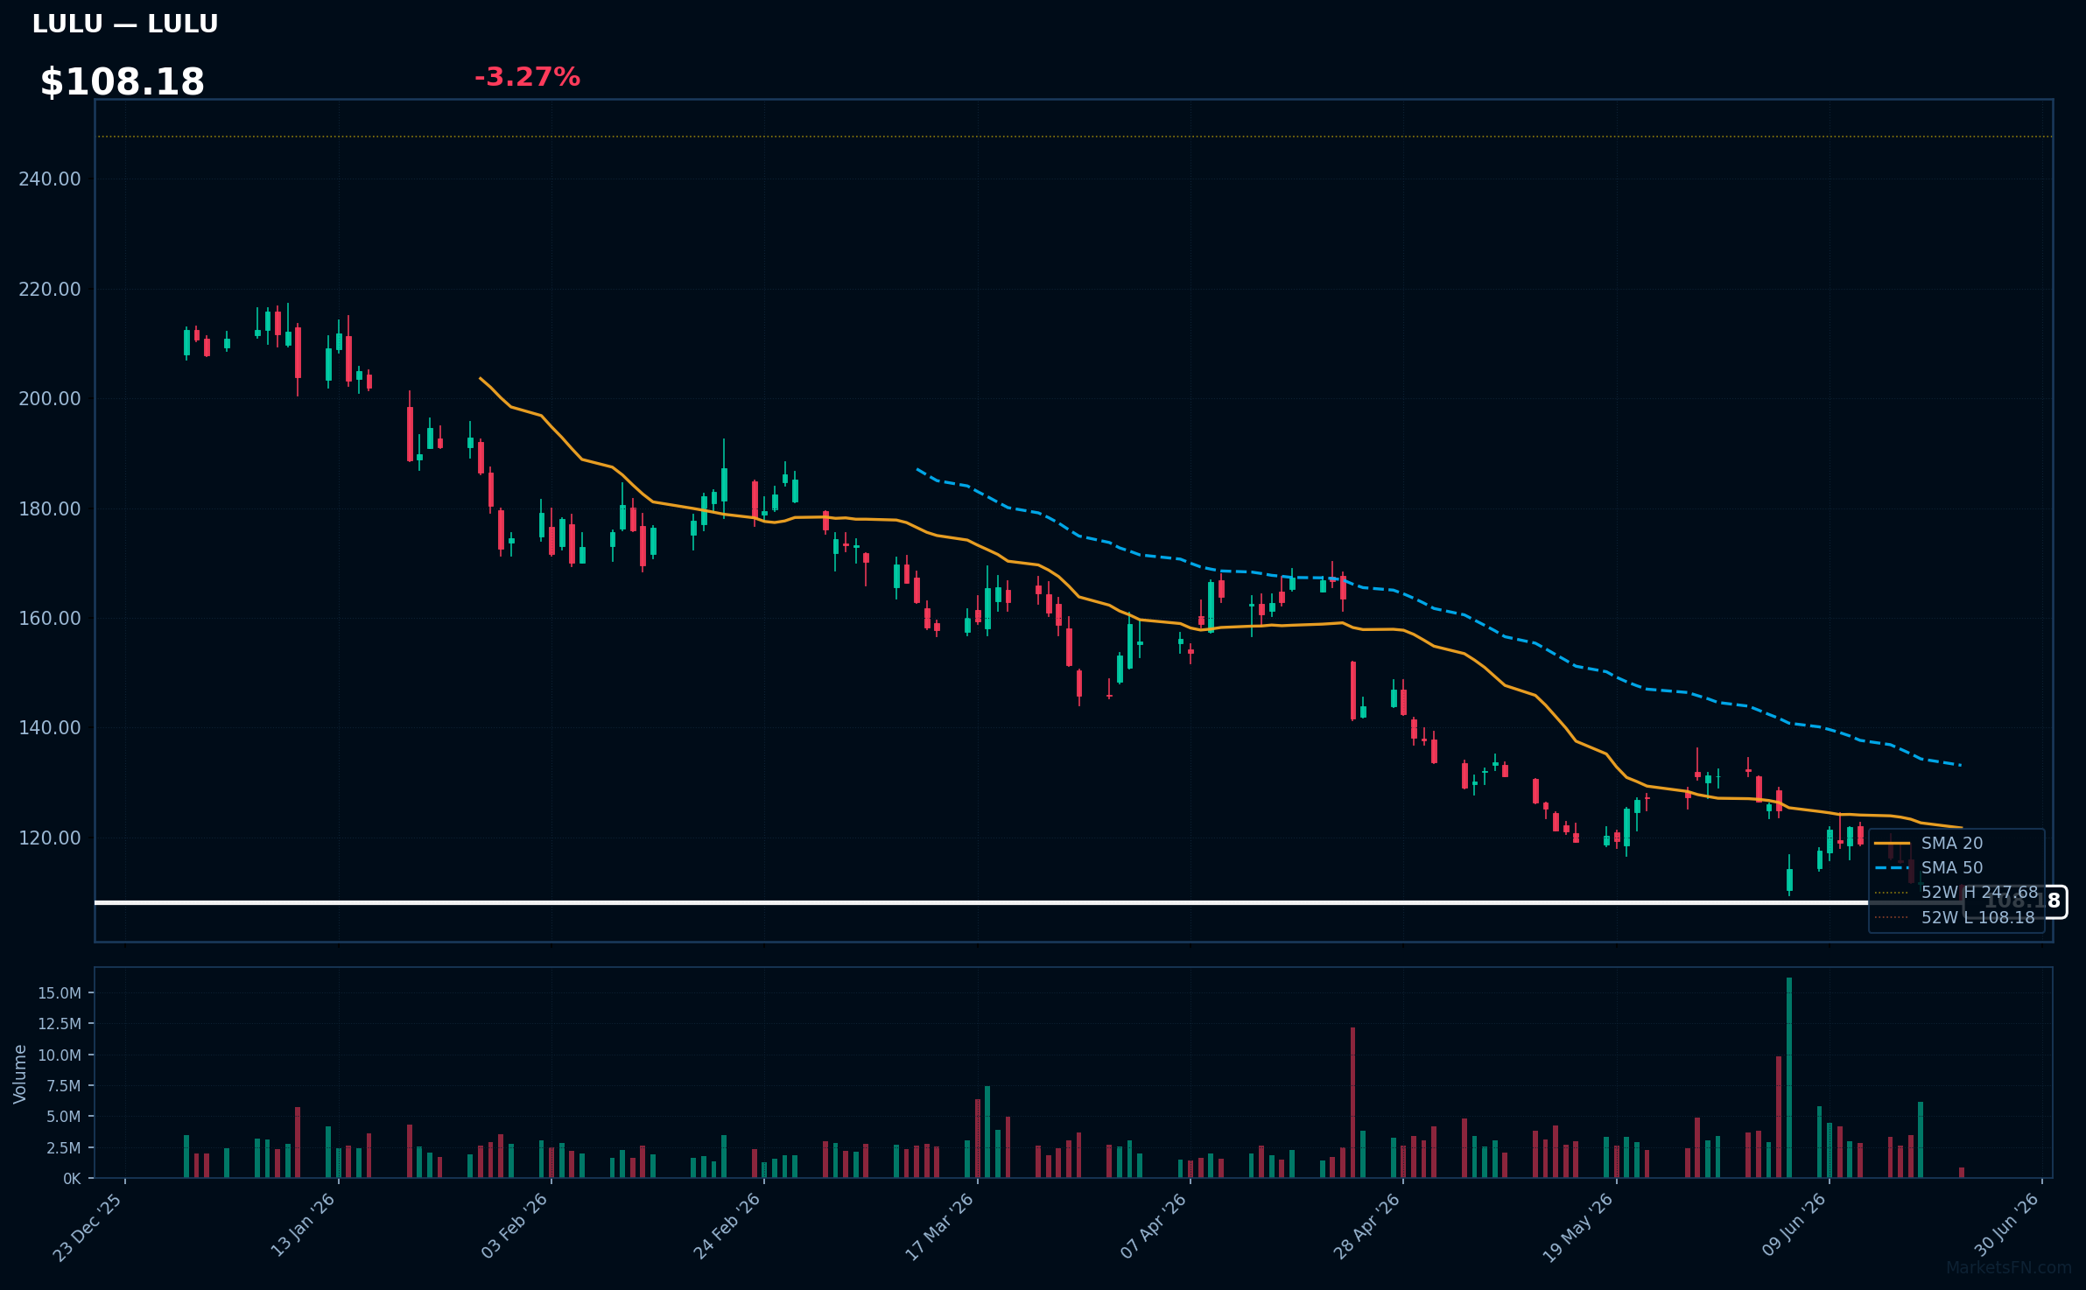Click the 160.00 price axis label
Viewport: 2086px width, 1290px height.
(x=49, y=618)
